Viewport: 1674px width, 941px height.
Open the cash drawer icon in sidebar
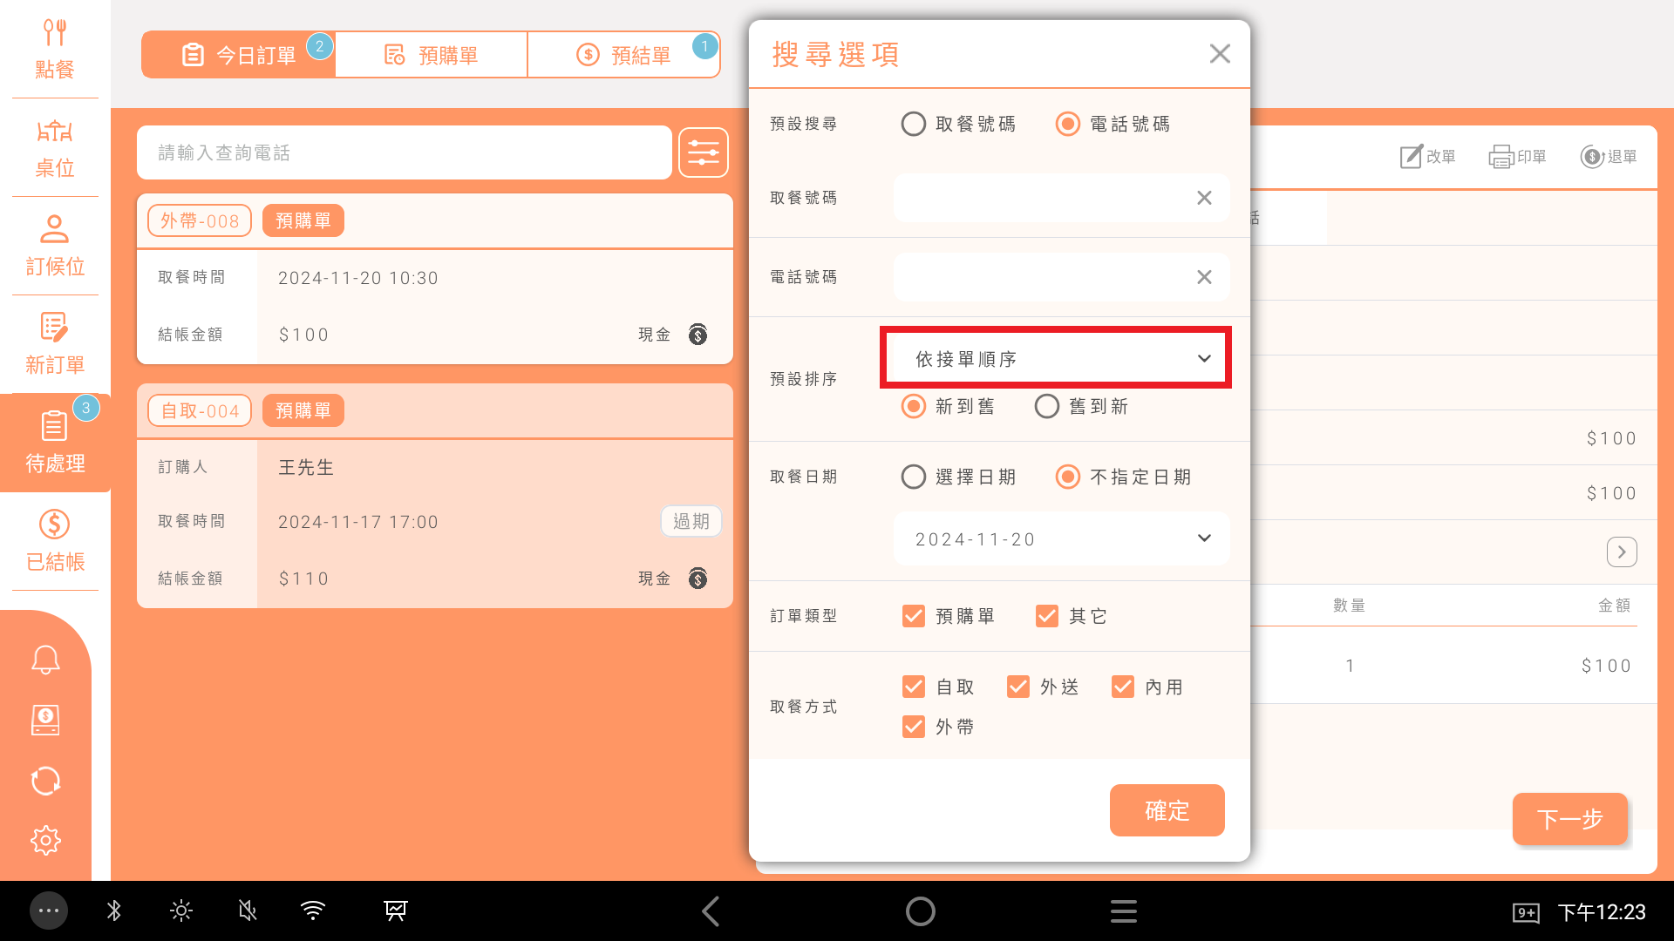click(45, 721)
